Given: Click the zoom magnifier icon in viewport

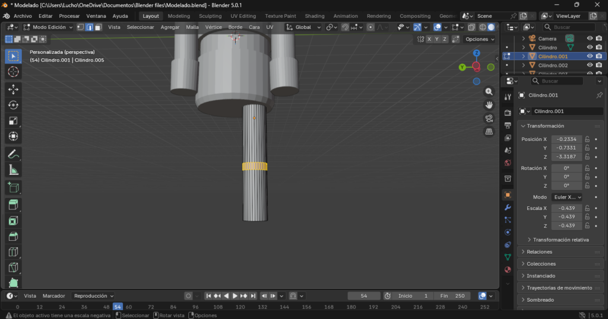Looking at the screenshot, I should (489, 92).
